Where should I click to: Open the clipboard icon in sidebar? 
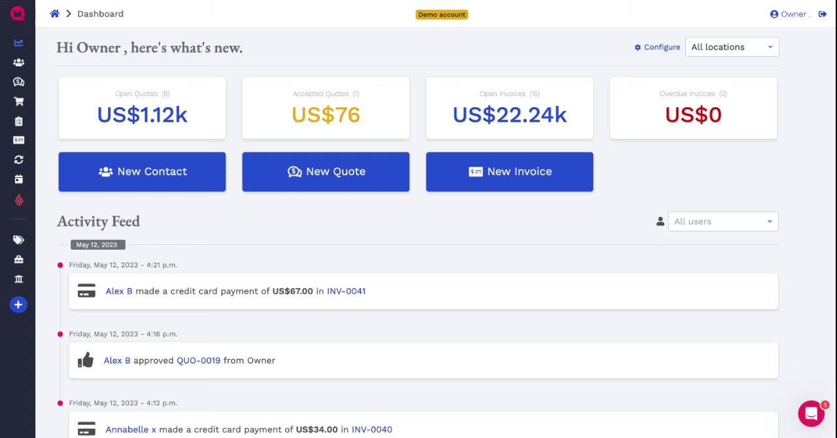18,121
